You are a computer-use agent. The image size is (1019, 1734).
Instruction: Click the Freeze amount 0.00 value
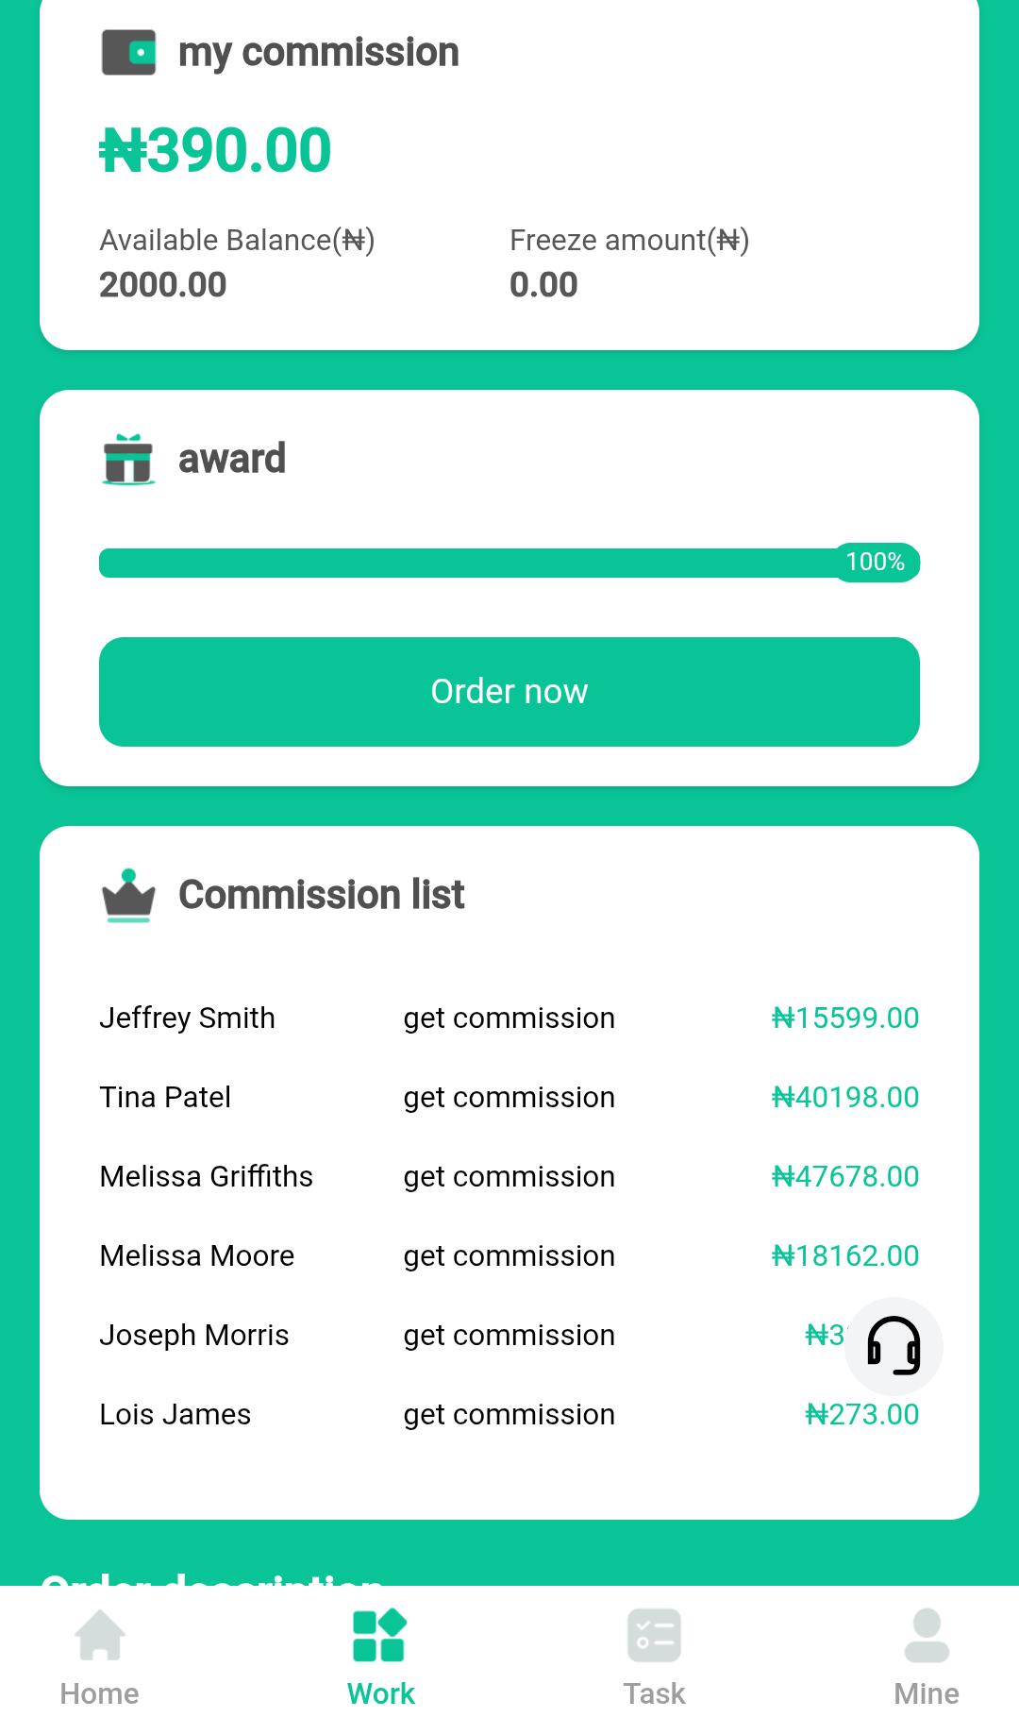click(543, 285)
